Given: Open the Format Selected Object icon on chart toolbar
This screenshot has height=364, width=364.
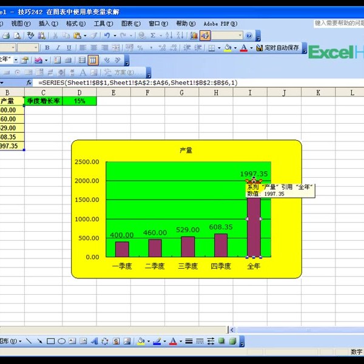Looking at the screenshot, I should pyautogui.click(x=25, y=60).
